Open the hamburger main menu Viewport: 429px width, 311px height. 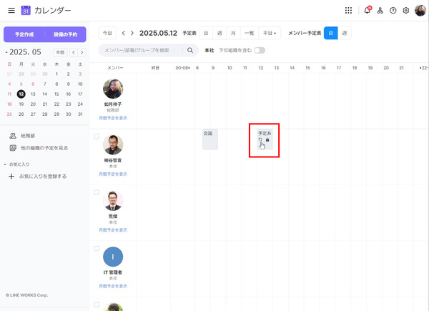(x=11, y=11)
